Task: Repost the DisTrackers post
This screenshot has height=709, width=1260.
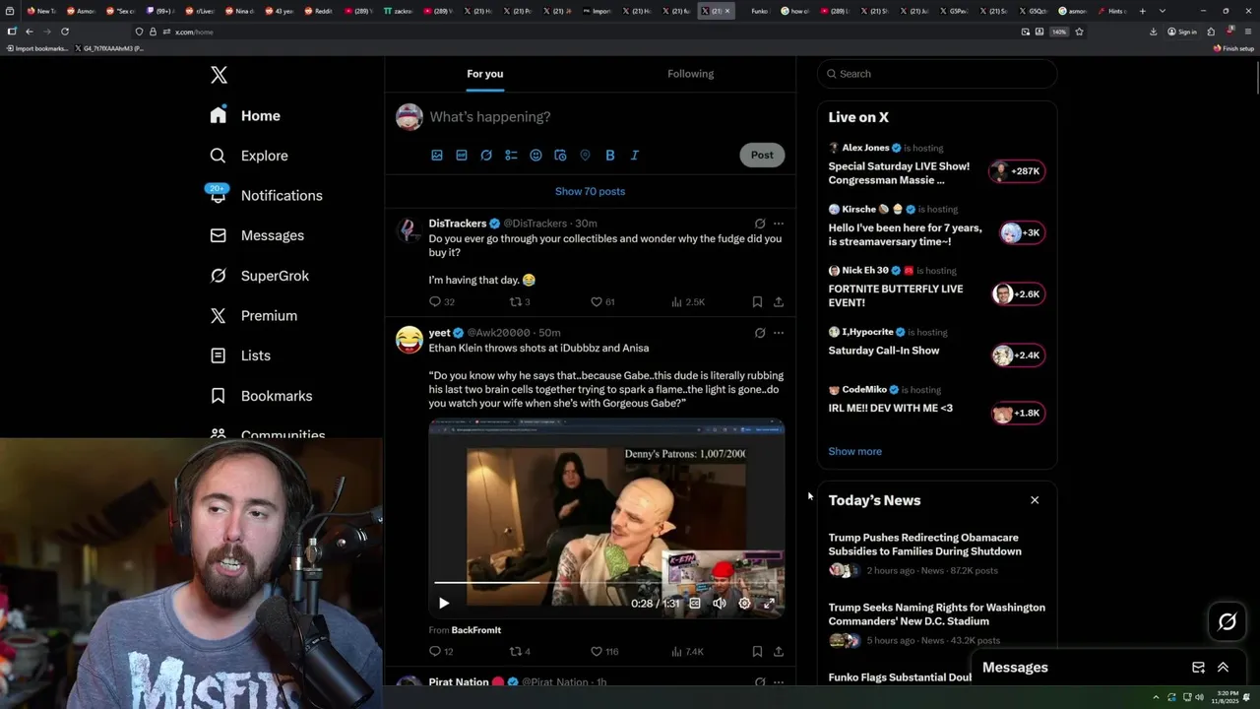Action: (x=520, y=302)
